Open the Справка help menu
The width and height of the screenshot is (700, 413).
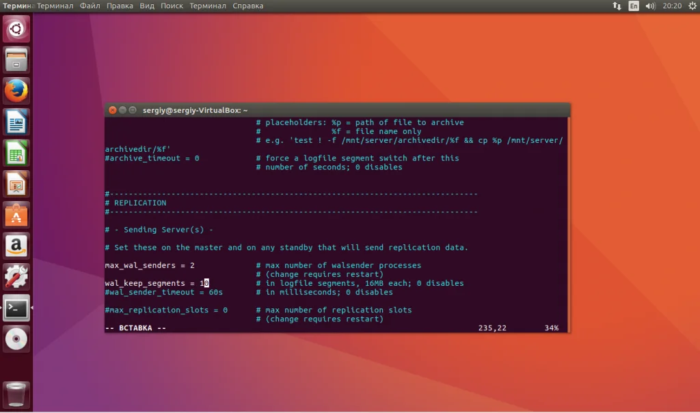(247, 5)
